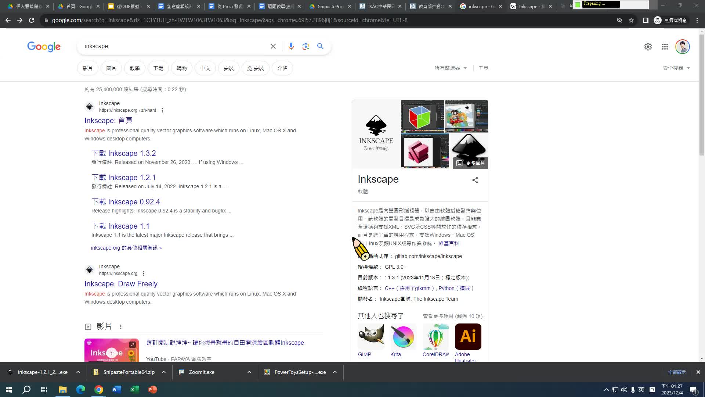This screenshot has width=705, height=397.
Task: Open options menu for the 影片 section
Action: point(121,326)
